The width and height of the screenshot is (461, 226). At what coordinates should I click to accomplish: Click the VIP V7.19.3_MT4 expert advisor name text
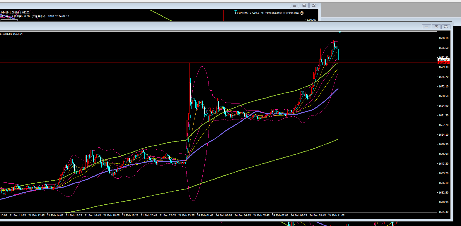tap(267, 13)
